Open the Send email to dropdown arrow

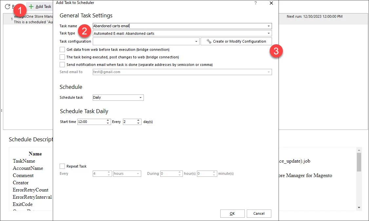(x=269, y=72)
